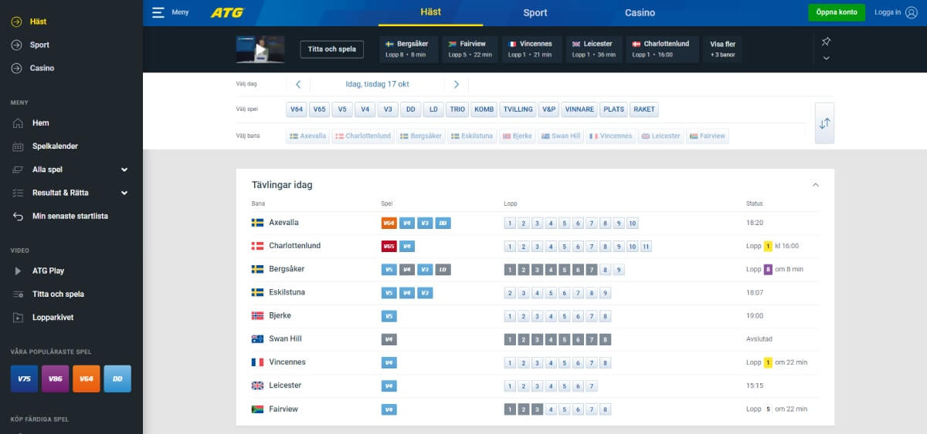Click '18:20' status in Axevalla row
The image size is (927, 434).
(x=755, y=223)
